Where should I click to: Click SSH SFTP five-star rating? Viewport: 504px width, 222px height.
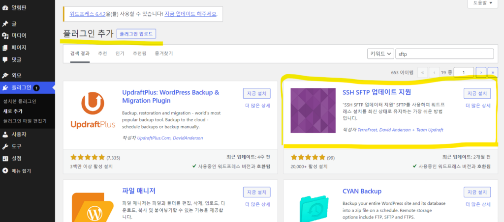(x=308, y=157)
